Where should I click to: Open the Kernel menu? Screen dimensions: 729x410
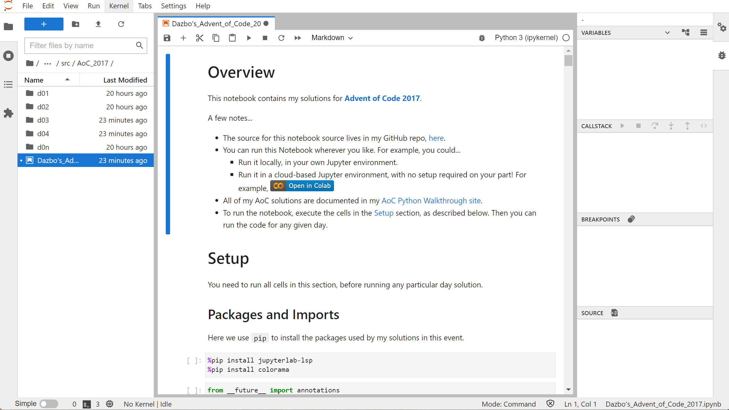(x=119, y=6)
